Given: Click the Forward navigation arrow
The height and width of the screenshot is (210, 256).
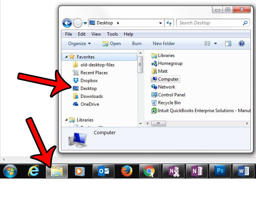Looking at the screenshot, I should [x=78, y=23].
